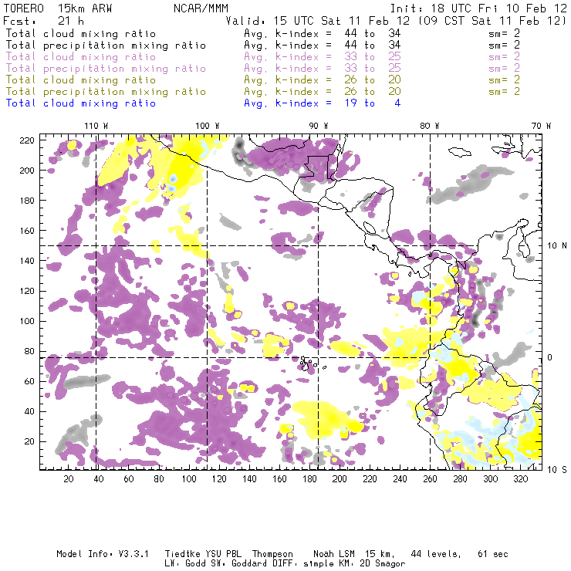Click the "100" tick label on the vertical axis
The image size is (571, 571).
tap(27, 321)
